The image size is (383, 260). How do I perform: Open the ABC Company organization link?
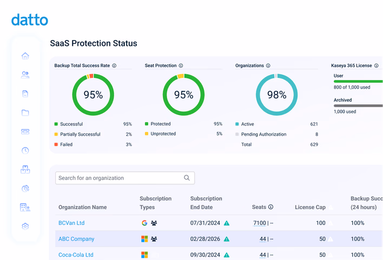[x=76, y=239]
